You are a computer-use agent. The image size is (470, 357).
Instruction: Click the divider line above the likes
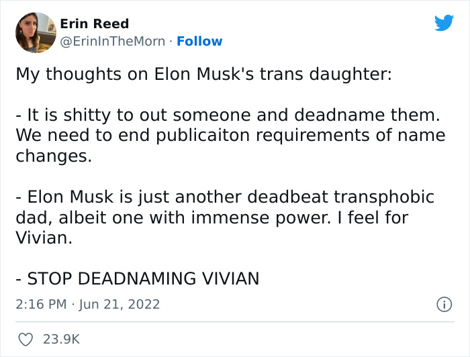[x=235, y=322]
